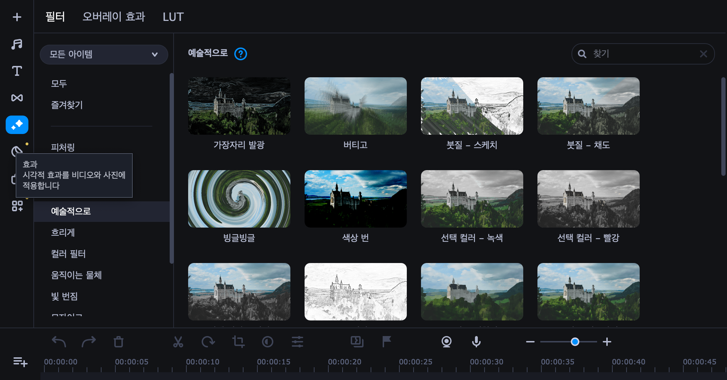727x380 pixels.
Task: Select the 붓질 – 채도 filter thumbnail
Action: click(589, 106)
